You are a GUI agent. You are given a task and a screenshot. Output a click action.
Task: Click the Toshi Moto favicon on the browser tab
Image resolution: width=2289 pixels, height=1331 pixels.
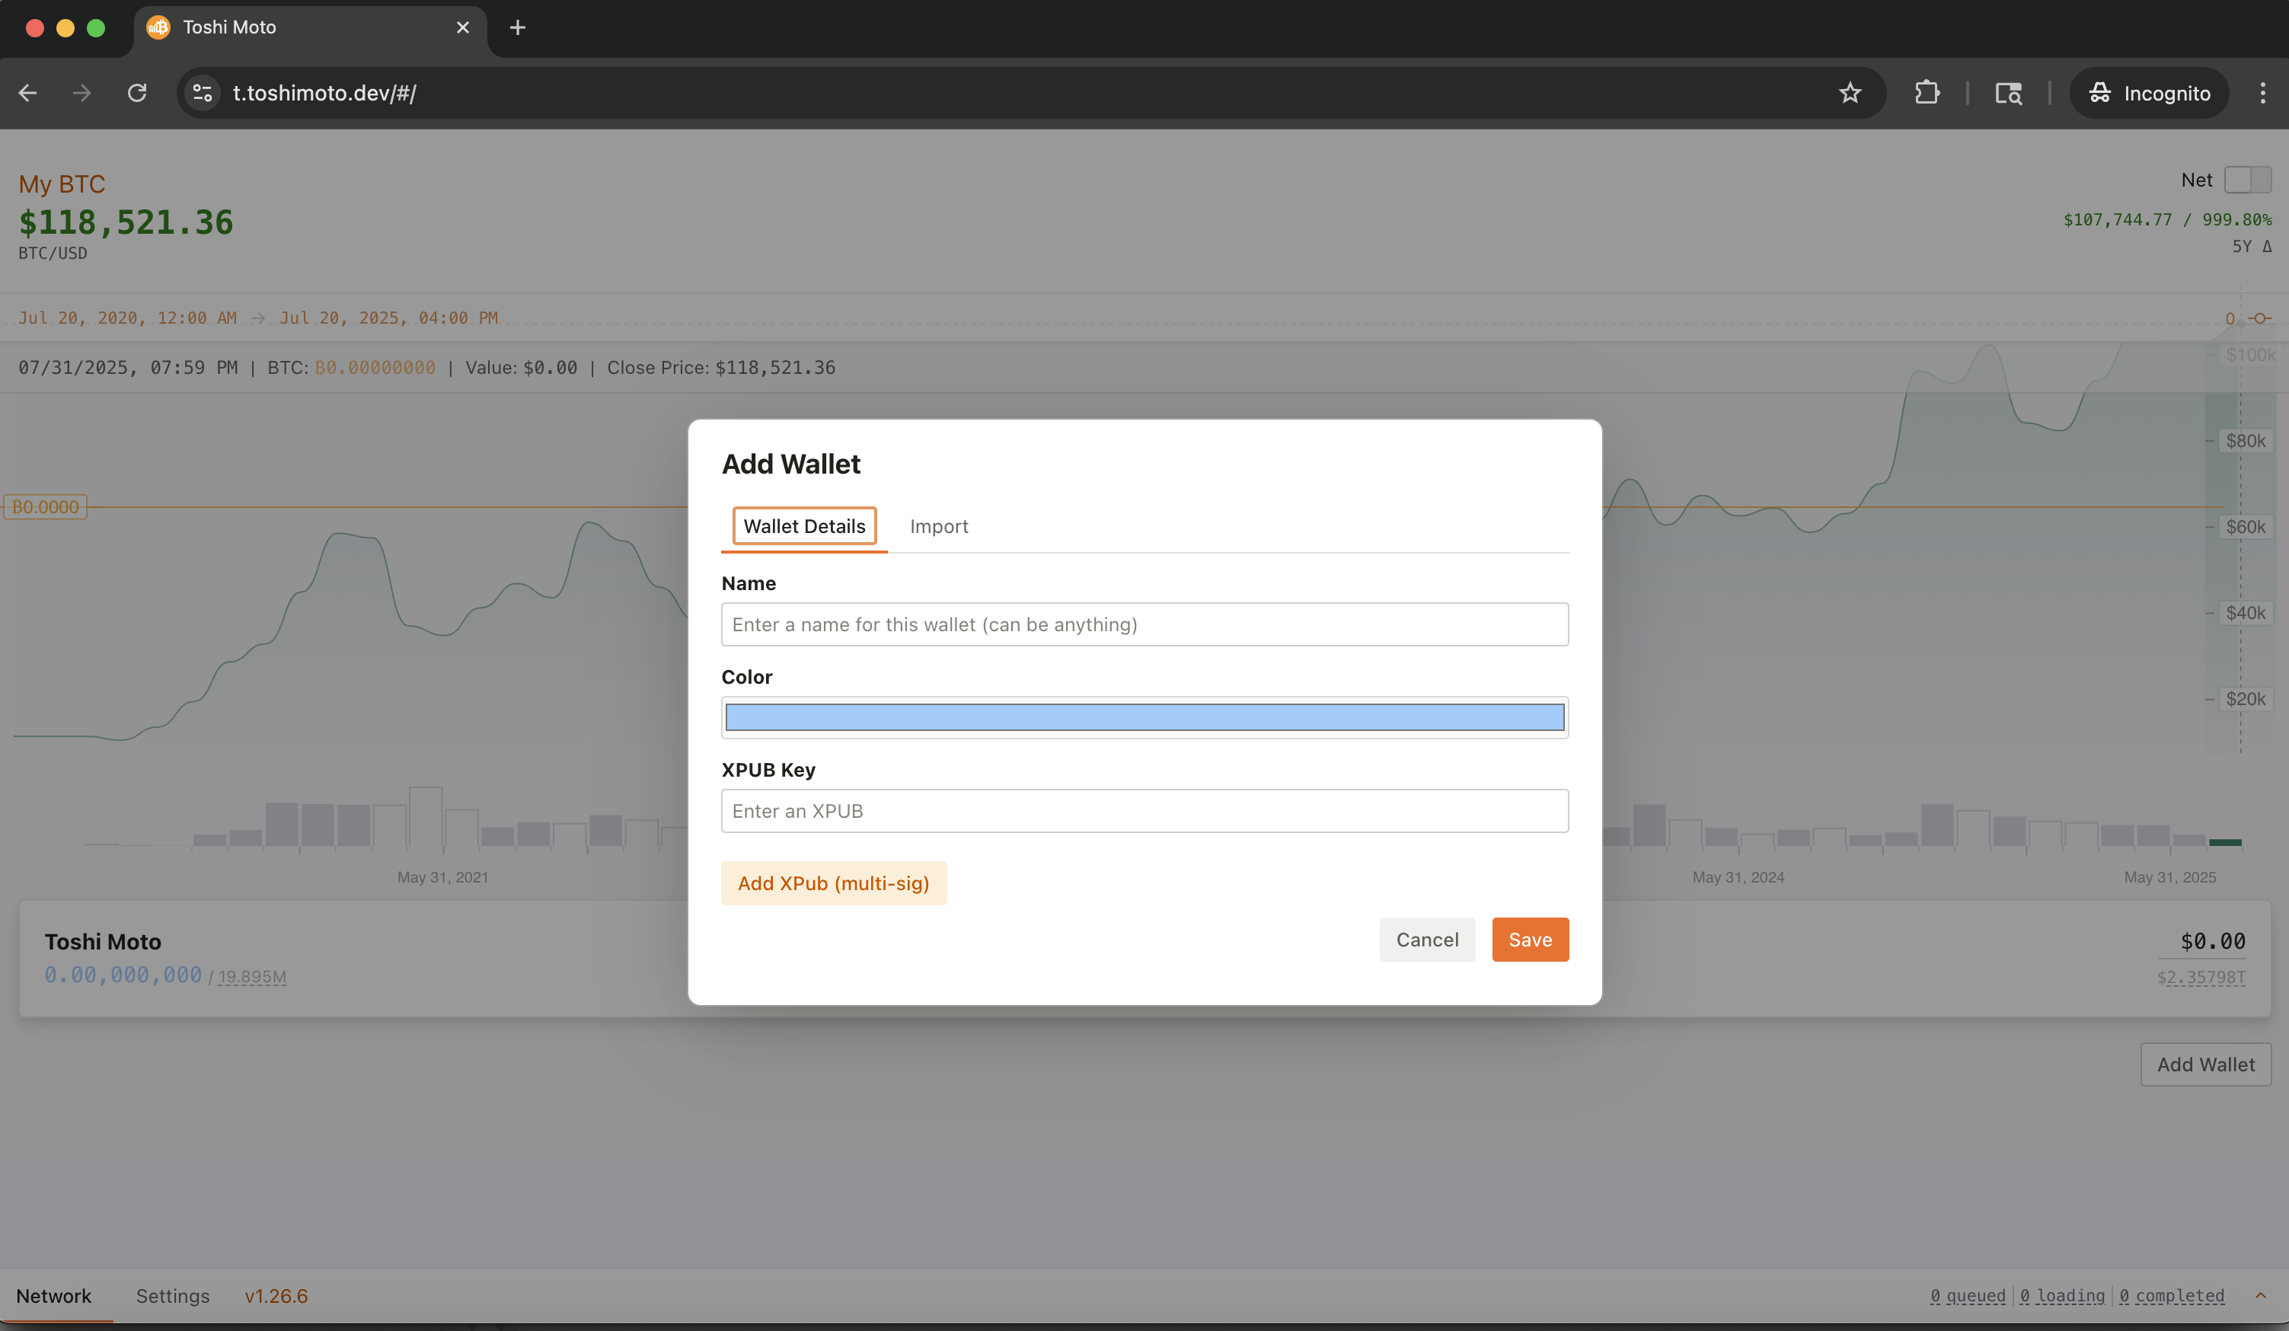[158, 27]
